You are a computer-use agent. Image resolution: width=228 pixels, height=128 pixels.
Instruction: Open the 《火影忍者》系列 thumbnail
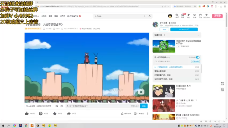[x=164, y=91]
